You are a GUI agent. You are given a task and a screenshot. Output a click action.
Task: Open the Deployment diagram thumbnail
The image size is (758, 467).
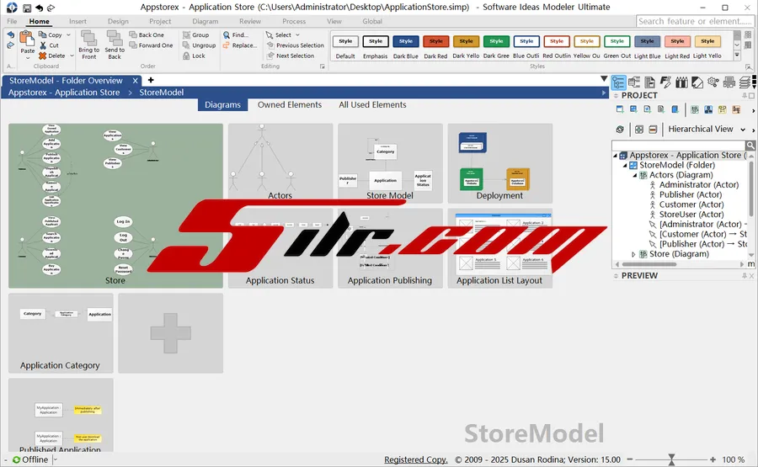499,163
